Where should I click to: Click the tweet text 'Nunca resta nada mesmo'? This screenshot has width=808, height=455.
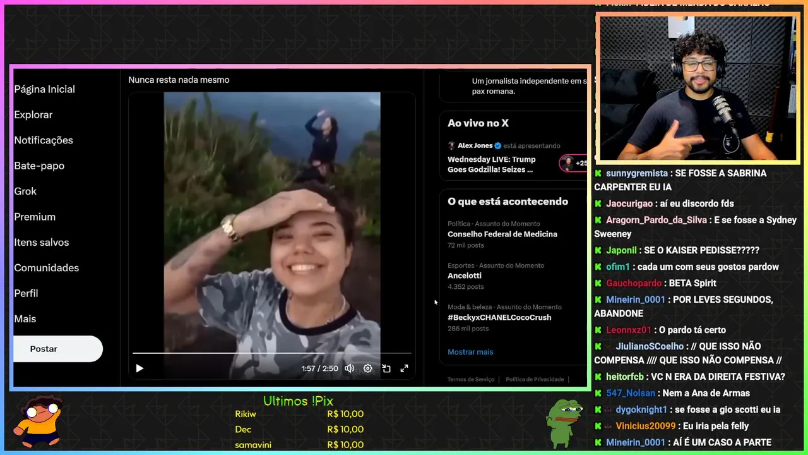179,80
